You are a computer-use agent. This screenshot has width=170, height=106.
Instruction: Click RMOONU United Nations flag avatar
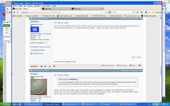click(x=35, y=30)
